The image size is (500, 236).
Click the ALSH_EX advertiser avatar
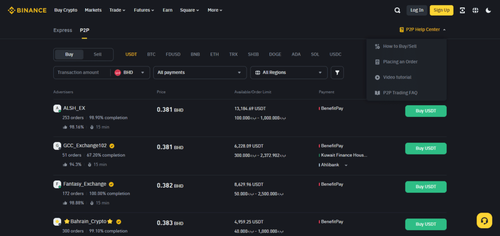pyautogui.click(x=57, y=109)
